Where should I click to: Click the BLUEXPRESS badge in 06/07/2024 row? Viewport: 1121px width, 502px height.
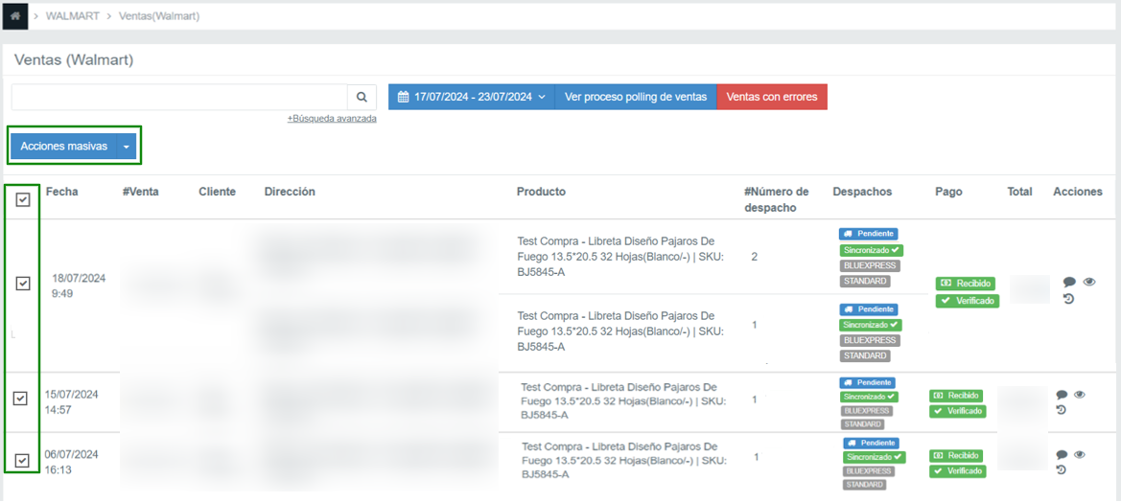[870, 471]
